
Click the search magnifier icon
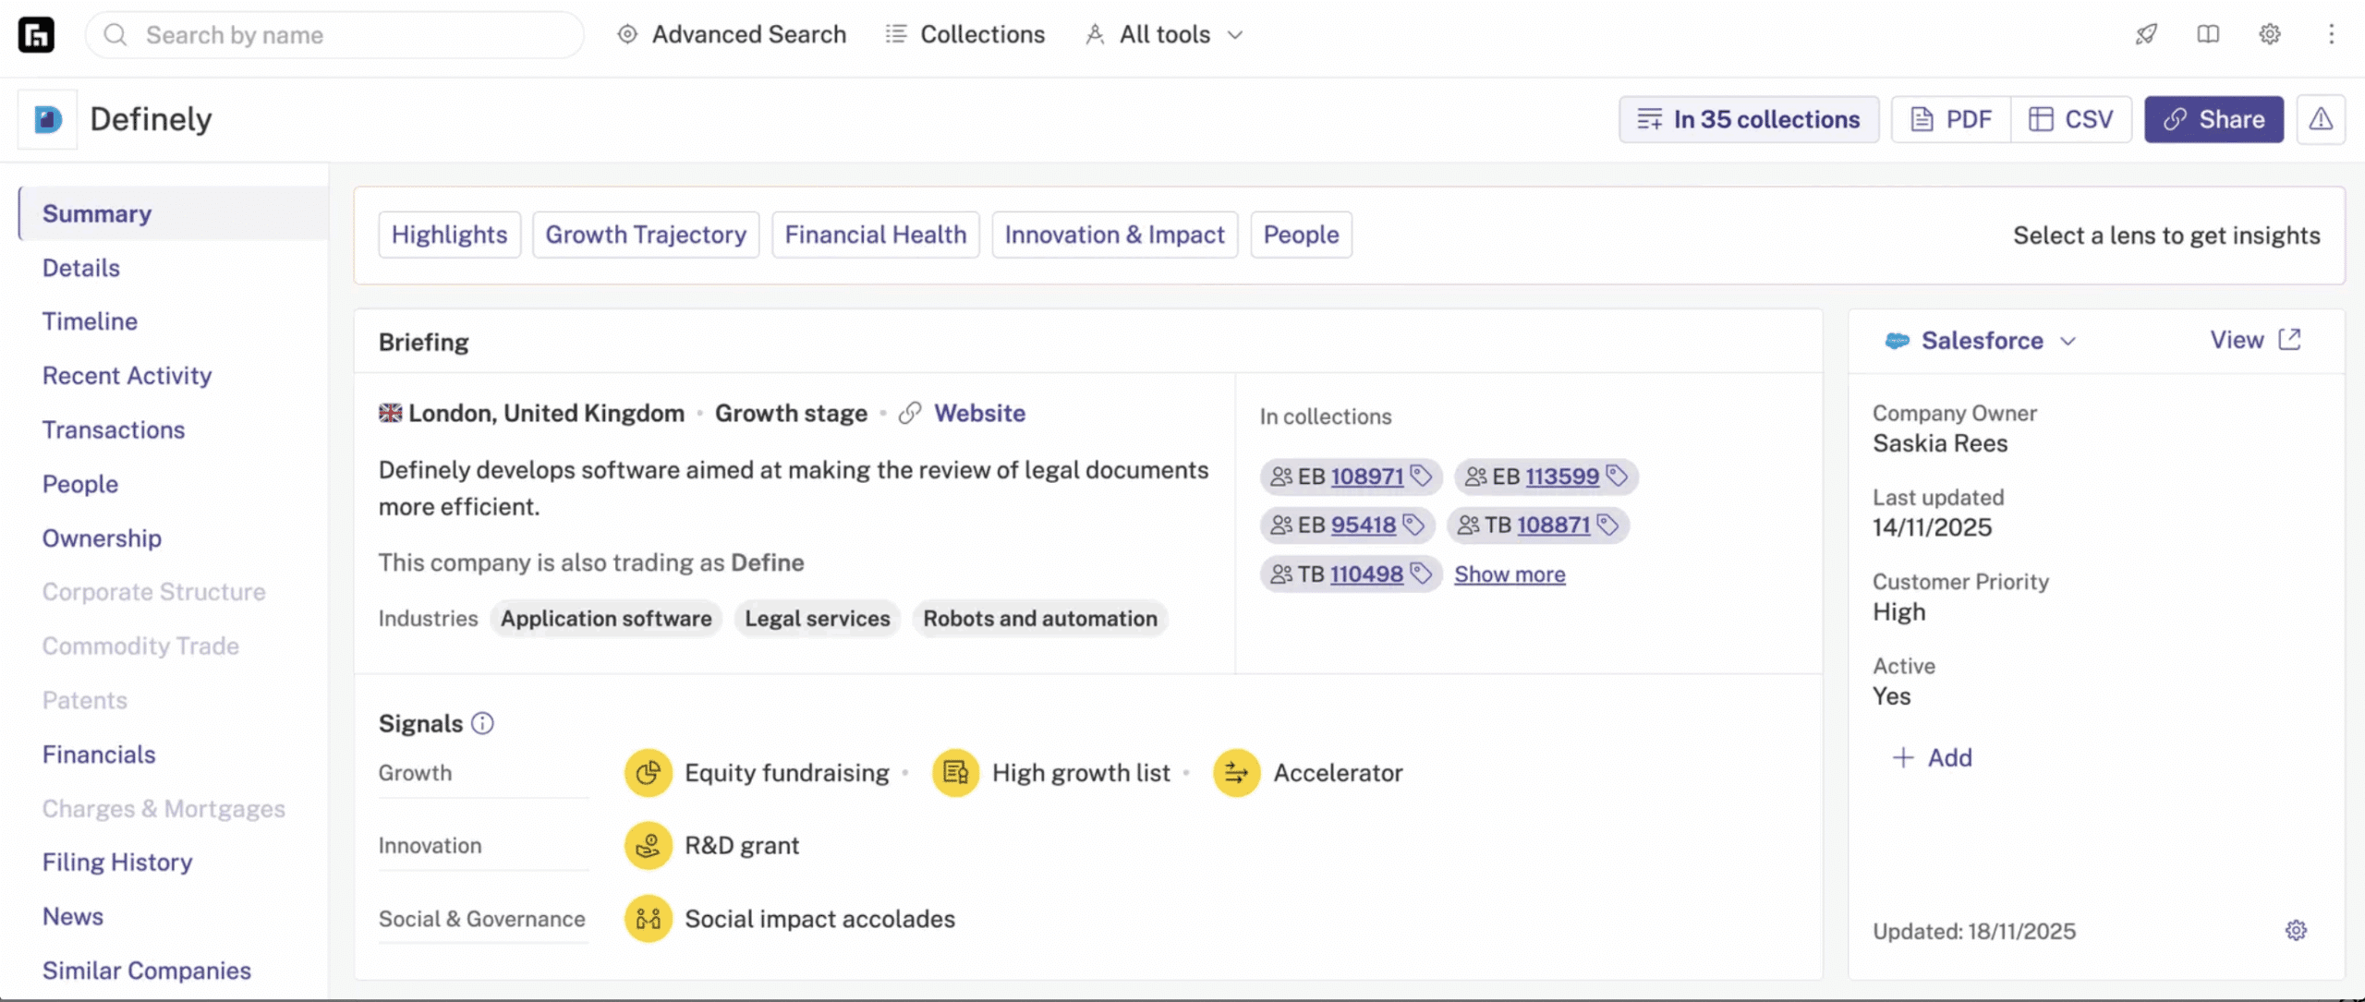tap(115, 35)
